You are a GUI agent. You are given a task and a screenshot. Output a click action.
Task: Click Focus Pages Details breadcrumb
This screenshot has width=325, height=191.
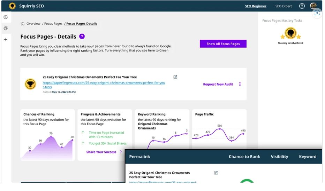82,24
